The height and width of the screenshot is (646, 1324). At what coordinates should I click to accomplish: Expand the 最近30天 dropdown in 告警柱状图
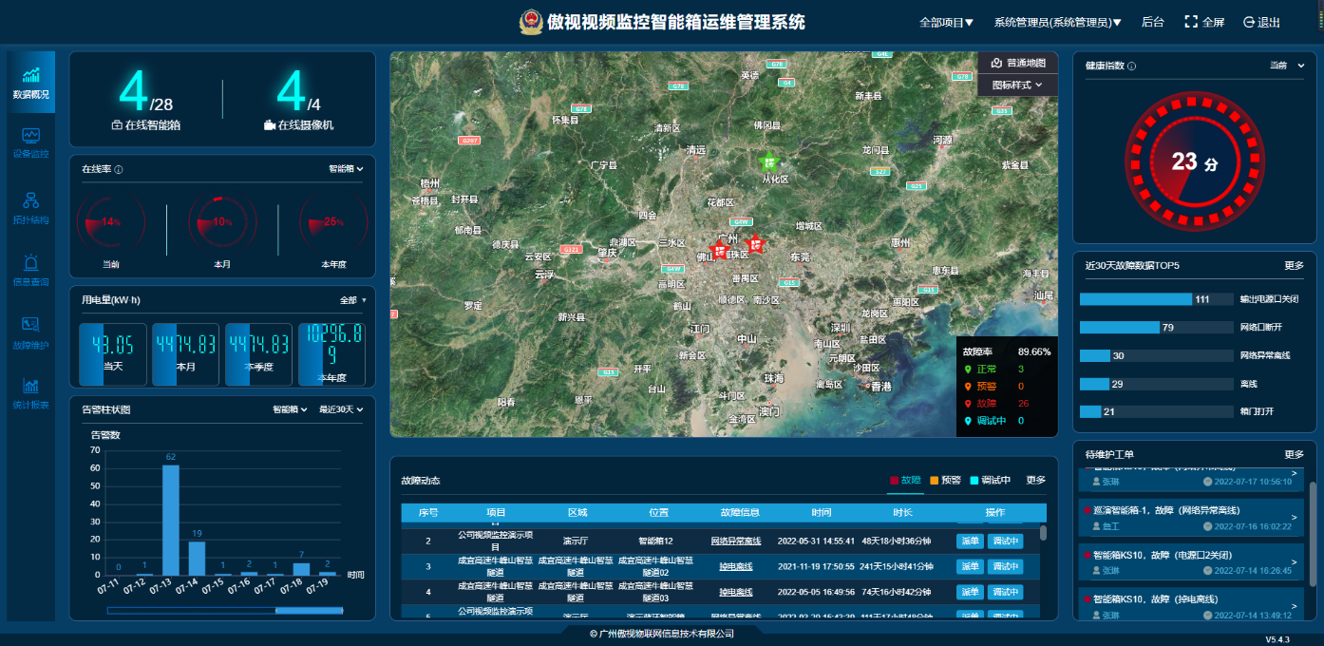(340, 410)
